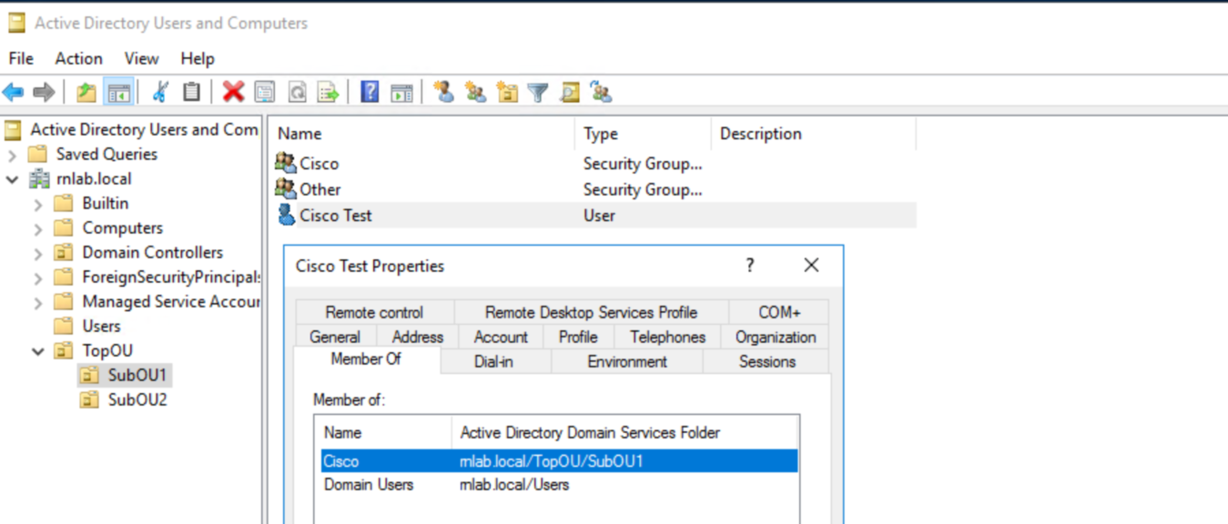Viewport: 1228px width, 524px height.
Task: Open Help using the question mark icon
Action: pos(368,91)
